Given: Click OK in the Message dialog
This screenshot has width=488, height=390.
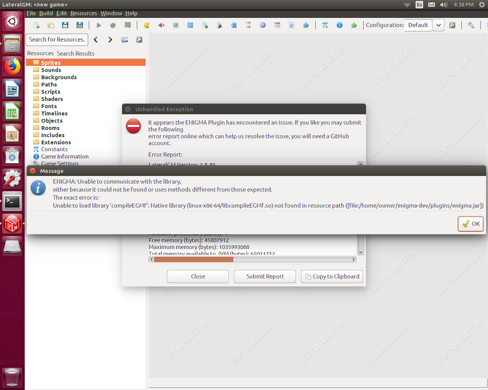Looking at the screenshot, I should coord(471,224).
